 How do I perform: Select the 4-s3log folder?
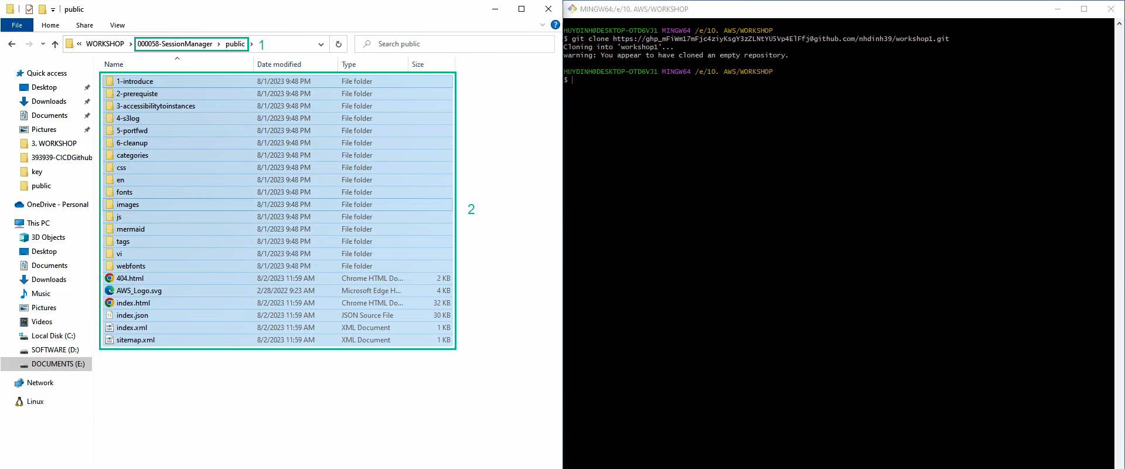tap(278, 118)
